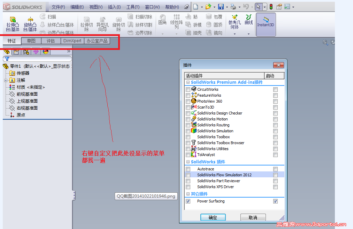The height and width of the screenshot is (229, 353).
Task: Collapse the 其它插件 group
Action: 188,194
